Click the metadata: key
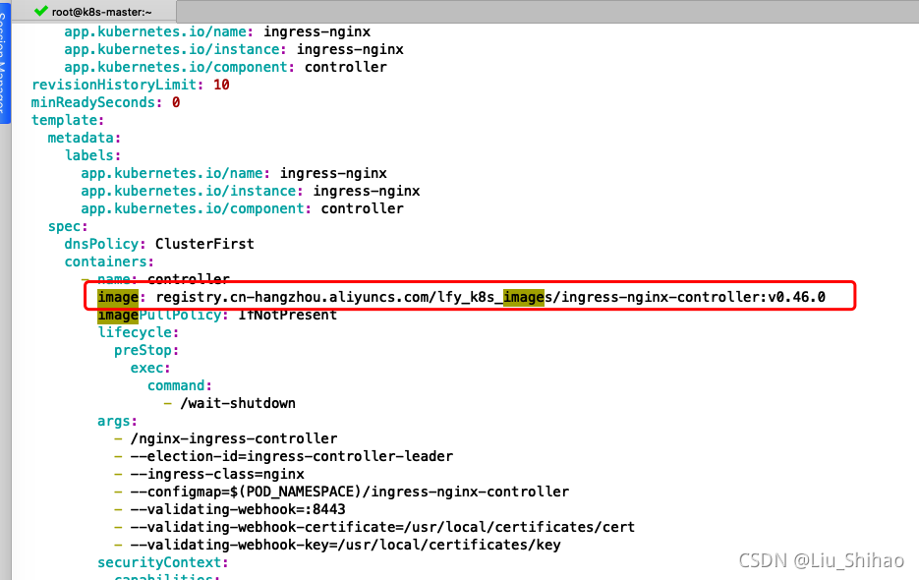 tap(84, 138)
